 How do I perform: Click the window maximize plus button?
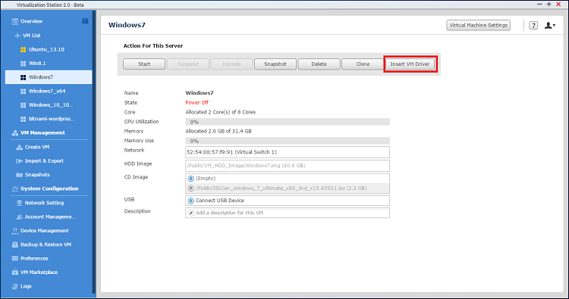click(549, 5)
